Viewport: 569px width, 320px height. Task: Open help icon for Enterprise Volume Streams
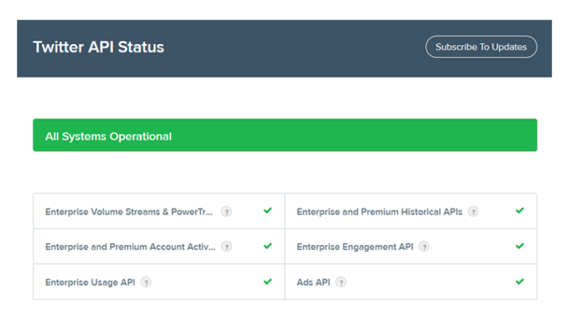click(x=226, y=212)
